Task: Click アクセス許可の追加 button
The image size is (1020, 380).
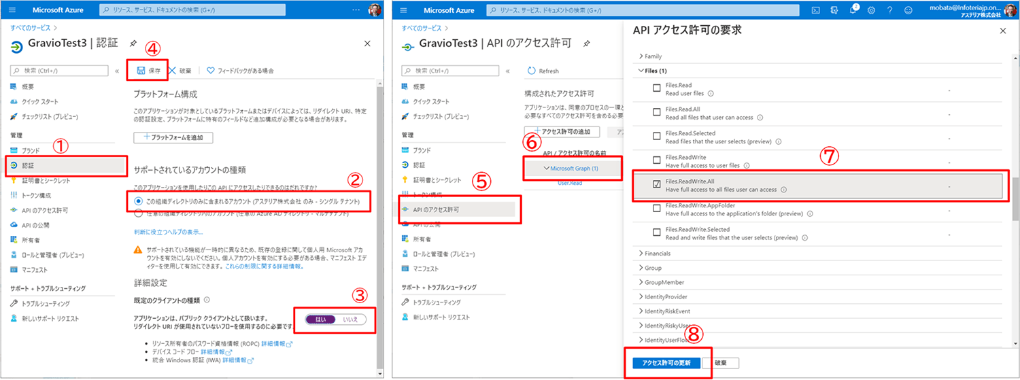Action: click(562, 131)
